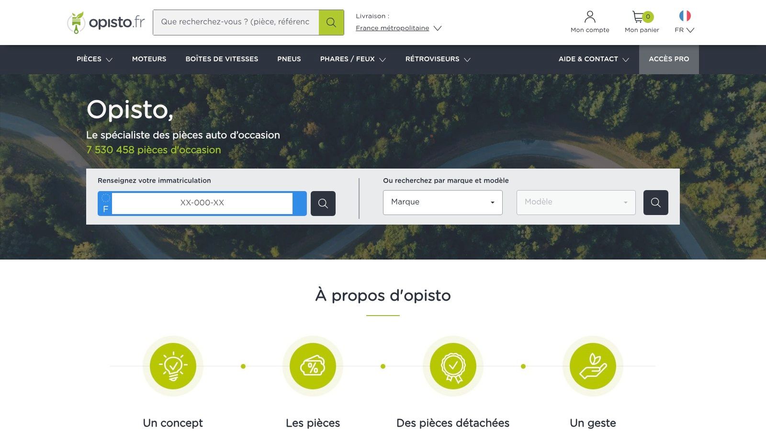Click the quality ribbon icon above 'Des pièces détachées'
Image resolution: width=766 pixels, height=431 pixels.
[x=452, y=366]
